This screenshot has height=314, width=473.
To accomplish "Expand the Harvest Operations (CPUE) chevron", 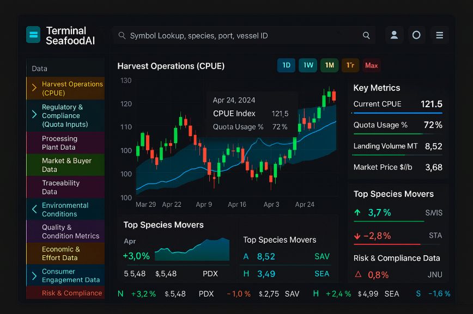I will [34, 88].
